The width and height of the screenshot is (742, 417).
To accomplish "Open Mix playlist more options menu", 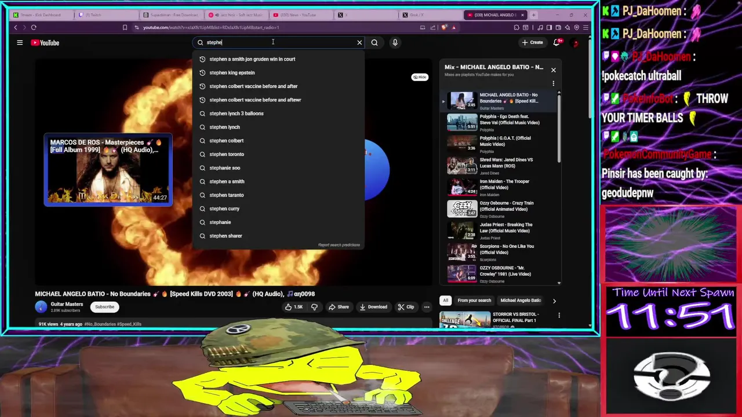I will click(553, 83).
